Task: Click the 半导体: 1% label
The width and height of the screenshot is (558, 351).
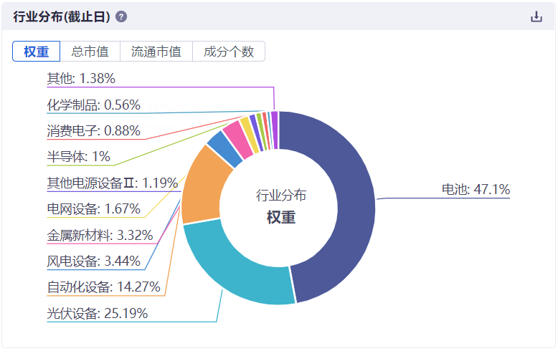Action: coord(79,156)
